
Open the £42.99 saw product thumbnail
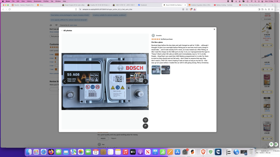click(267, 56)
